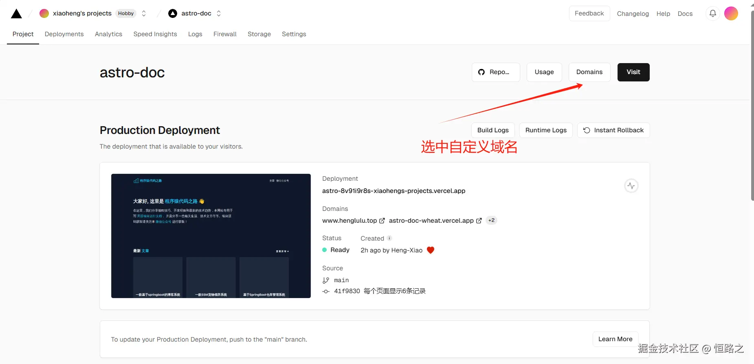Open the notifications bell
The image size is (754, 364).
pos(713,13)
